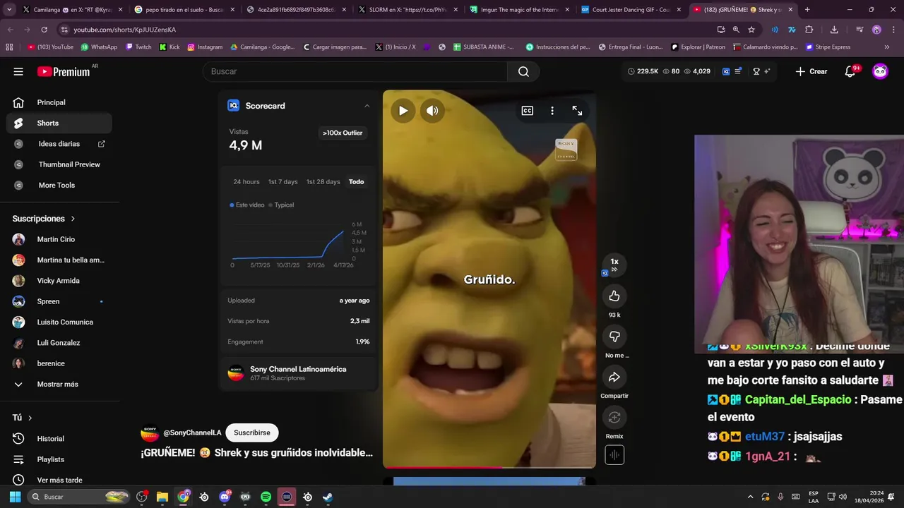Click the search magnifier button

click(x=523, y=71)
